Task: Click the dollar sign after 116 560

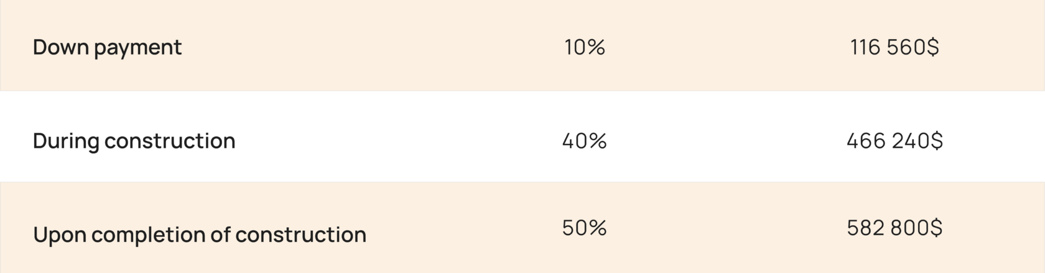Action: pos(932,47)
